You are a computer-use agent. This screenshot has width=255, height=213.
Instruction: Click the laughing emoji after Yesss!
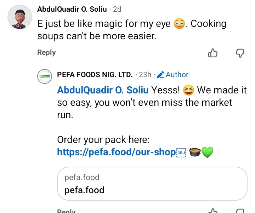[189, 91]
